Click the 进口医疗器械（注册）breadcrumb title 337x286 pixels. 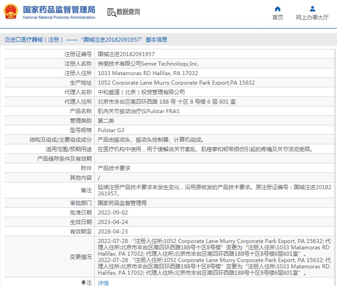click(37, 40)
